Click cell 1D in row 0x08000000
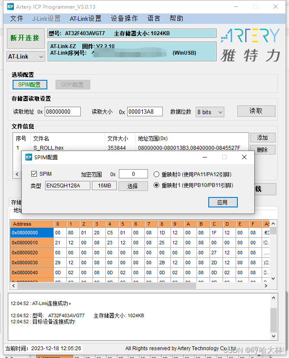This screenshot has height=358, width=289. 164,233
